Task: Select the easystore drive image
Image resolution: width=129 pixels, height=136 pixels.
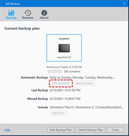Action: point(64,48)
